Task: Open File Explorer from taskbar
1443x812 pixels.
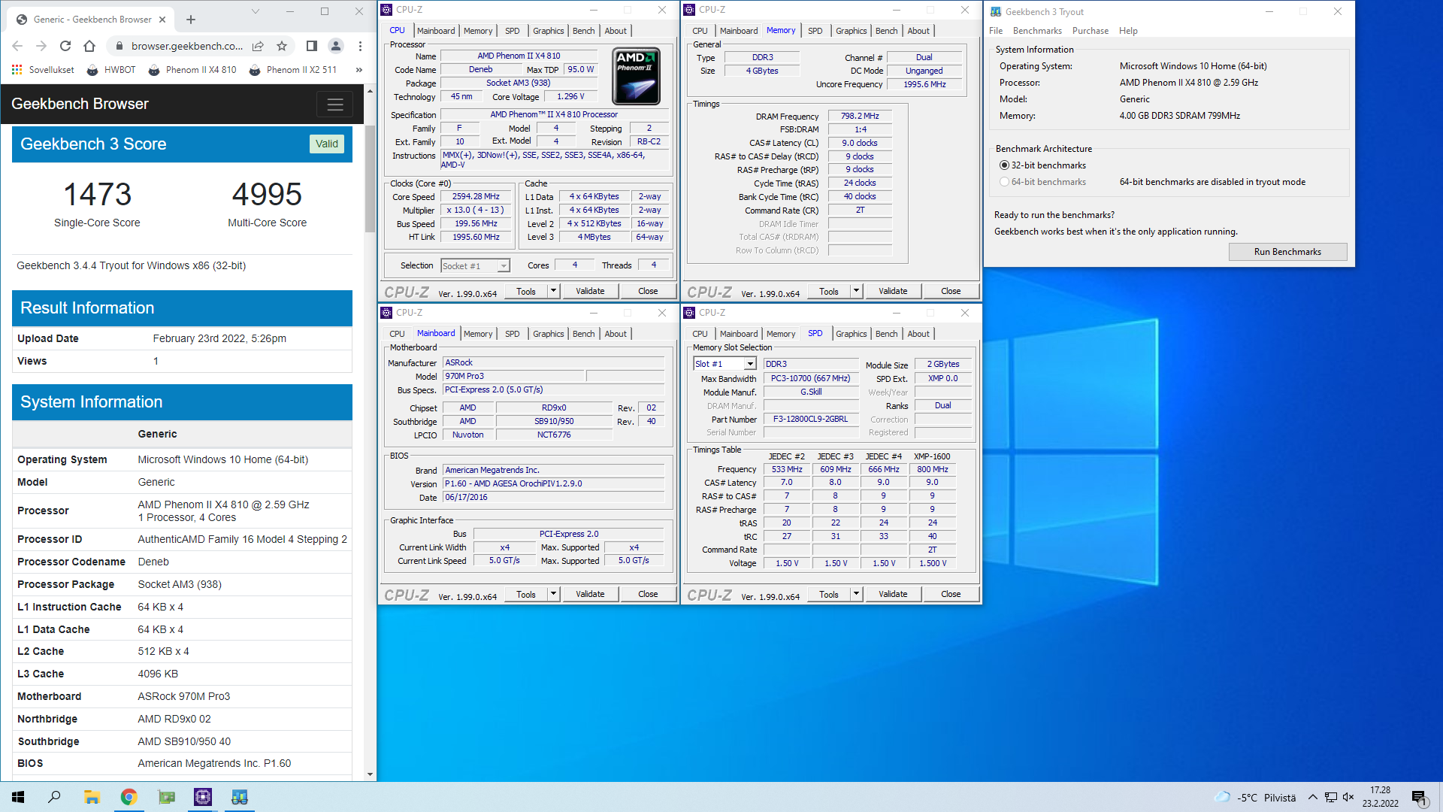Action: 92,797
